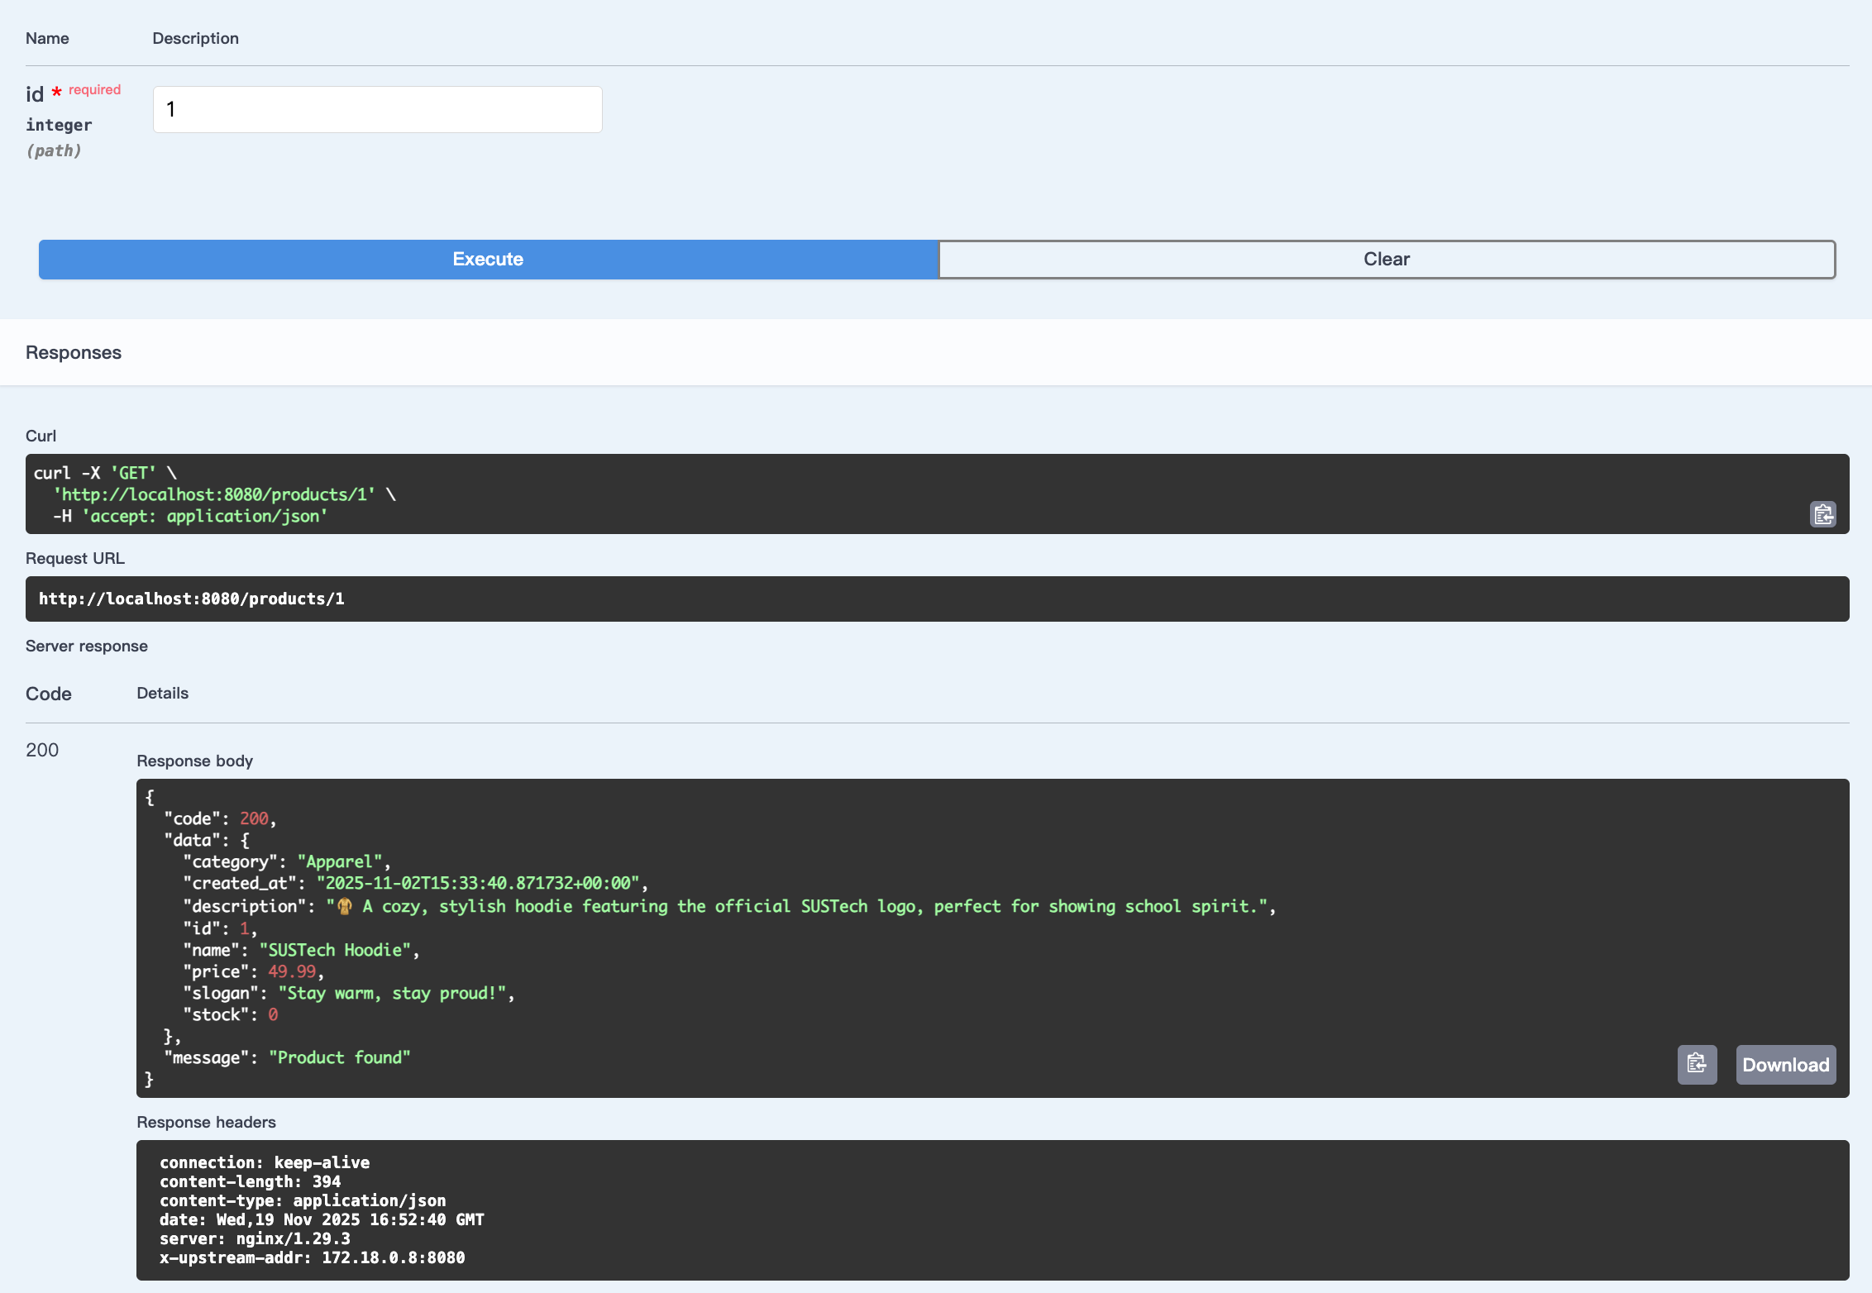Click the "SUSTech Hoodie" name value

click(335, 950)
